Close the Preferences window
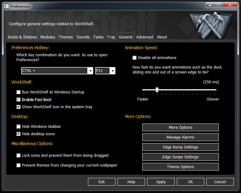Viewport: 241px width, 193px height. 230,5
